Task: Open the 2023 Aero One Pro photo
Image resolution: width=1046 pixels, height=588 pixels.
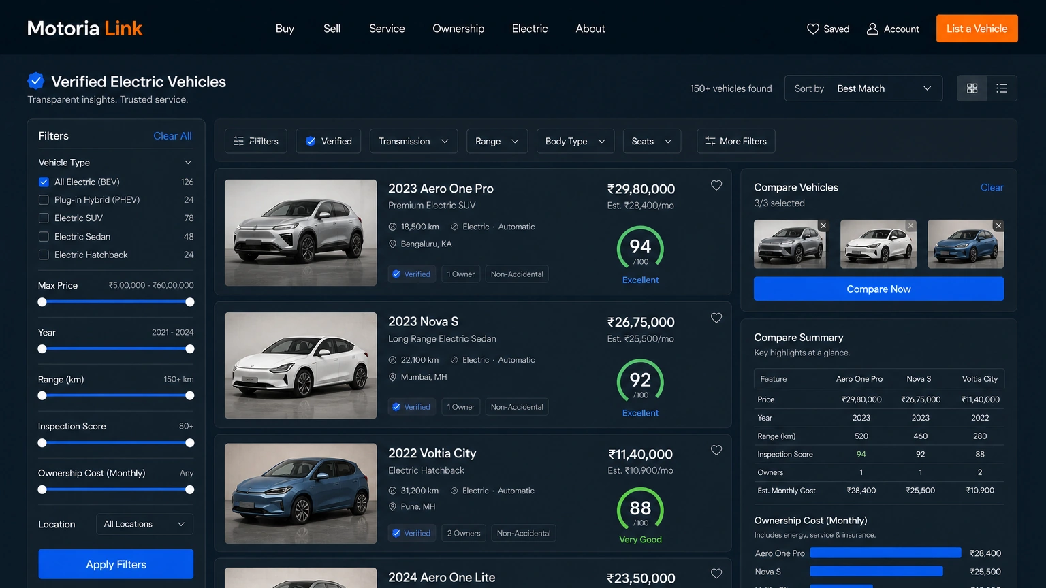Action: click(x=300, y=233)
